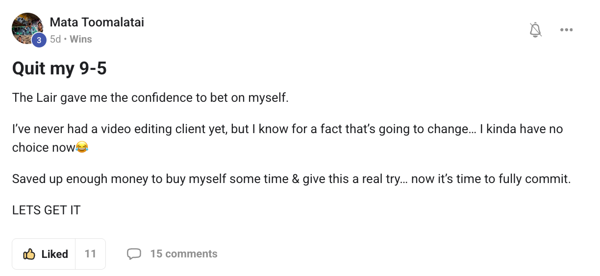This screenshot has height=276, width=600.
Task: Open the 15 comments link
Action: 183,254
